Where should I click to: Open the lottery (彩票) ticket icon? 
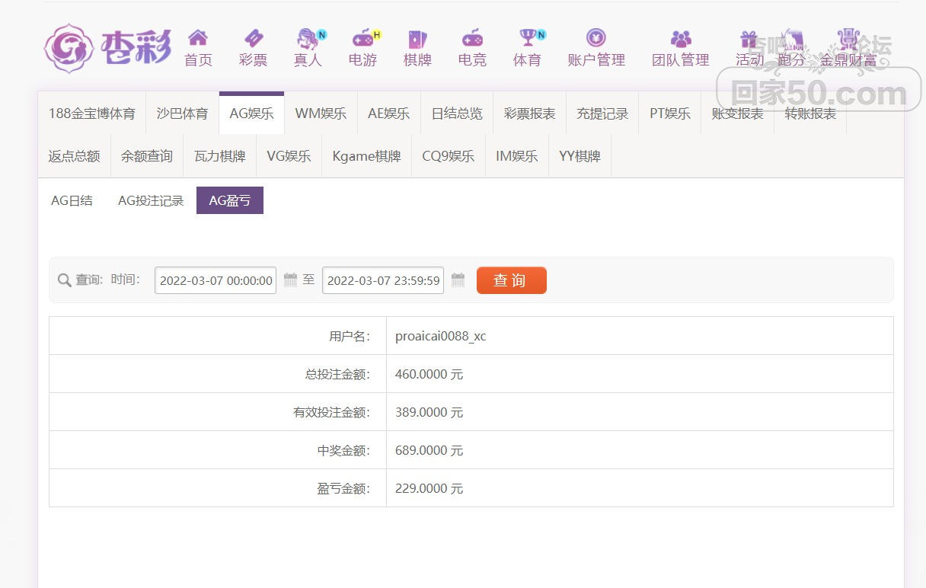(253, 38)
